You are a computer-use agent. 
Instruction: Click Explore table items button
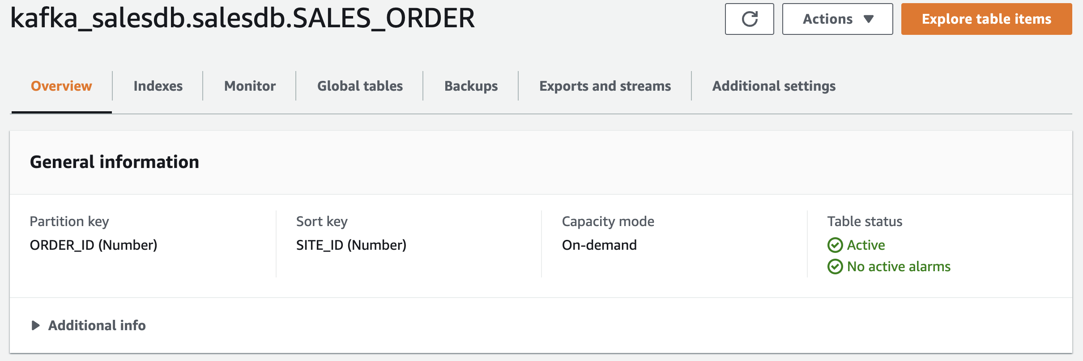point(986,19)
